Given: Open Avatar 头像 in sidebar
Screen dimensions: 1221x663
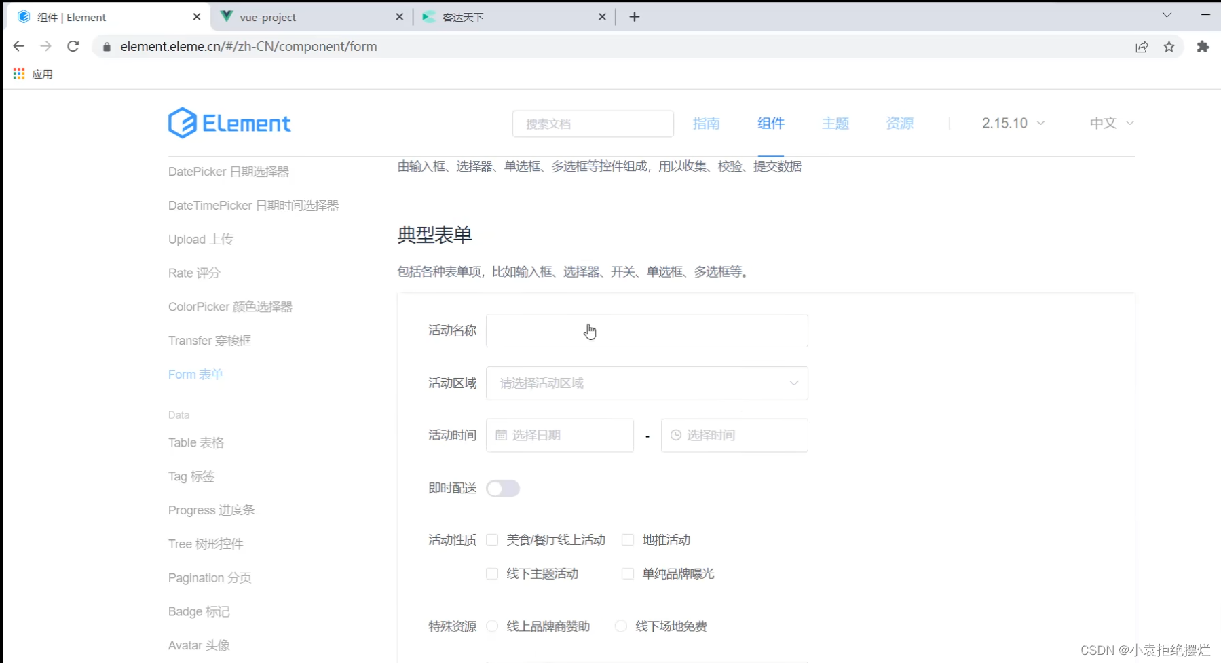Looking at the screenshot, I should 199,645.
